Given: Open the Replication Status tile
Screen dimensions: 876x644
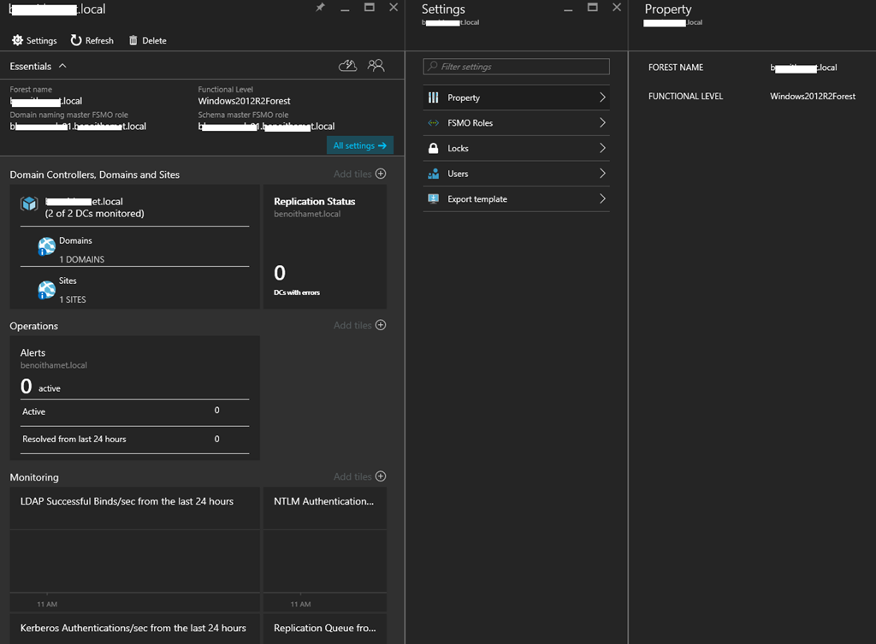Looking at the screenshot, I should [324, 246].
